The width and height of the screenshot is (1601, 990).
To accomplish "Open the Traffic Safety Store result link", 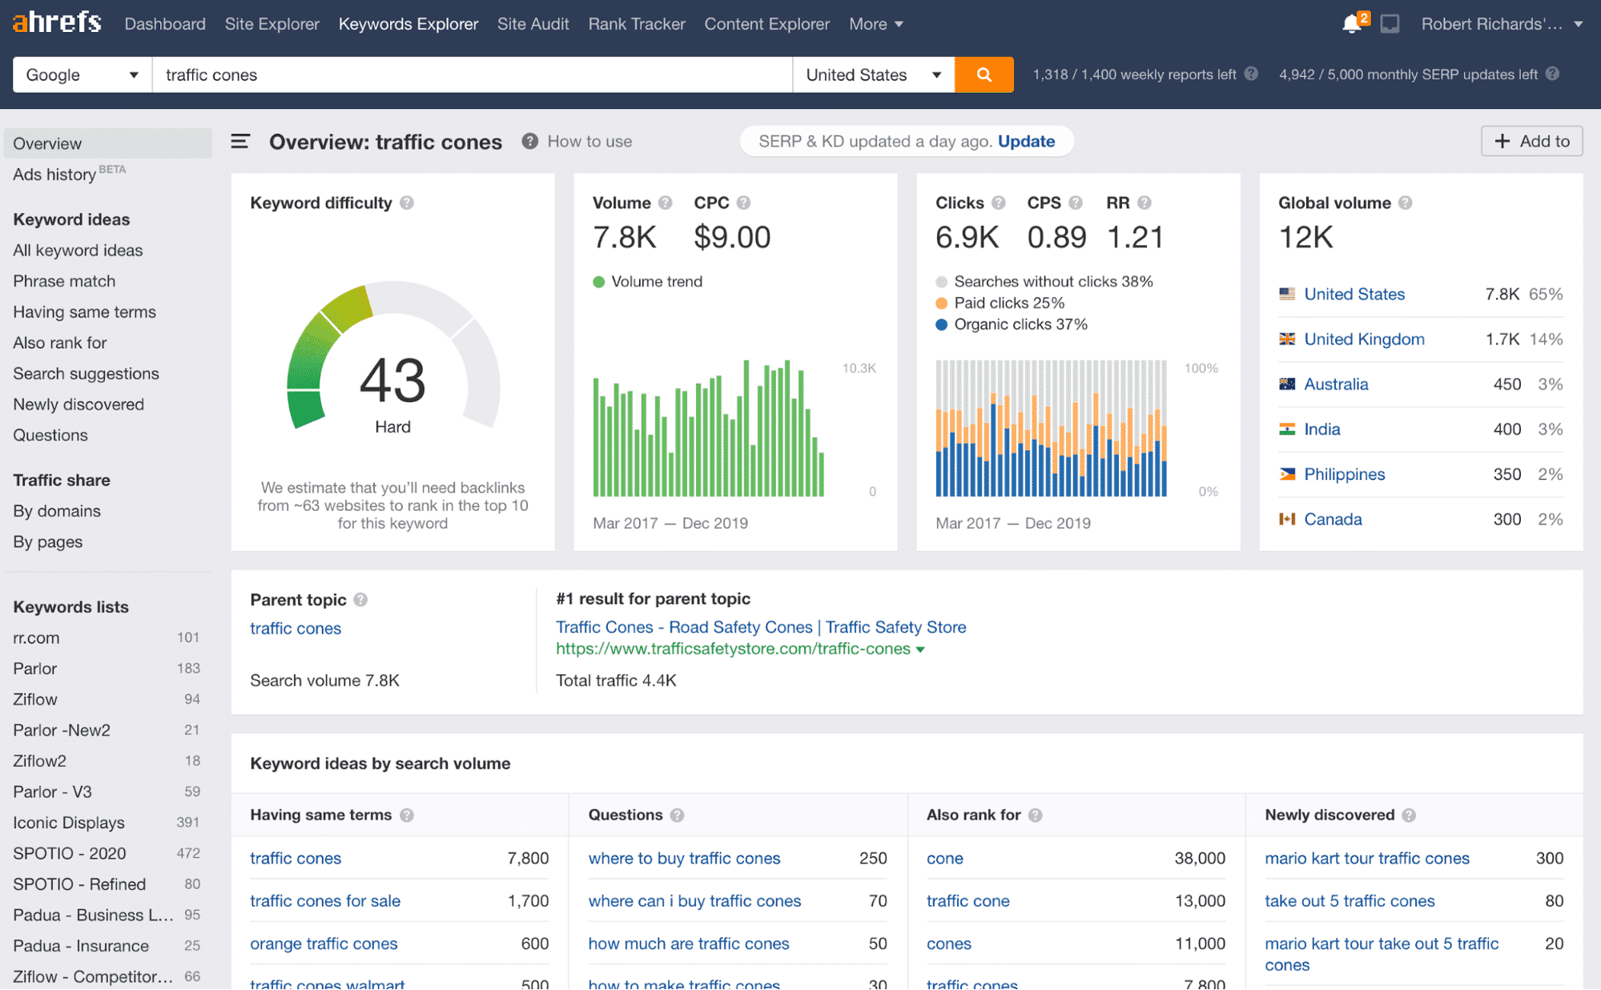I will (x=760, y=626).
